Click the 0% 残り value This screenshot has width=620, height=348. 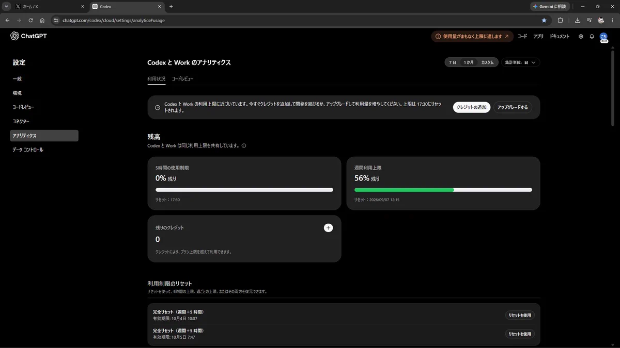tap(166, 178)
